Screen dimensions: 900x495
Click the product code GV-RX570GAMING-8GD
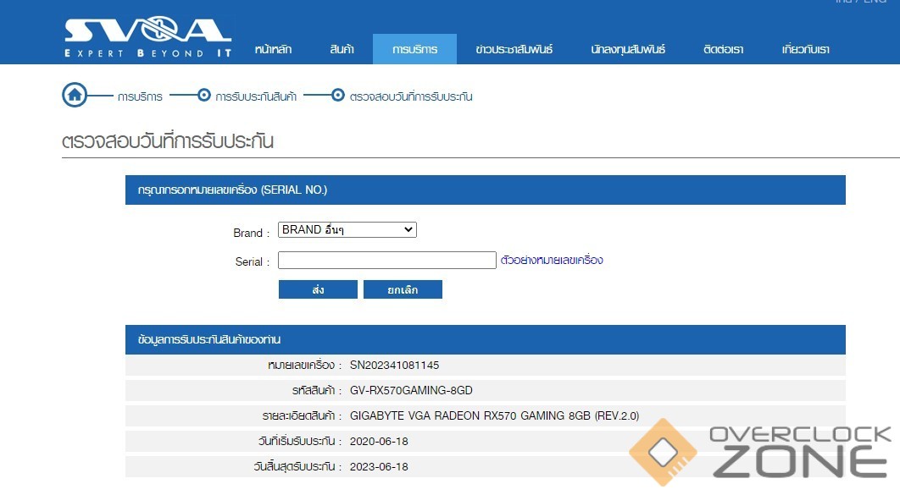pos(411,391)
